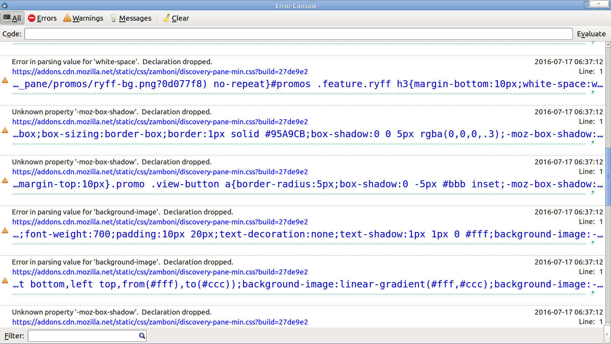This screenshot has width=611, height=344.
Task: Select code line starting '…;font-weight:700;padding'
Action: [308, 234]
